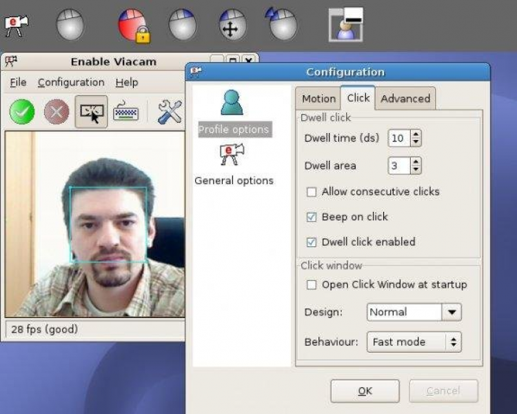
Task: Open the Configuration menu in the Enable Viacam window
Action: click(71, 82)
